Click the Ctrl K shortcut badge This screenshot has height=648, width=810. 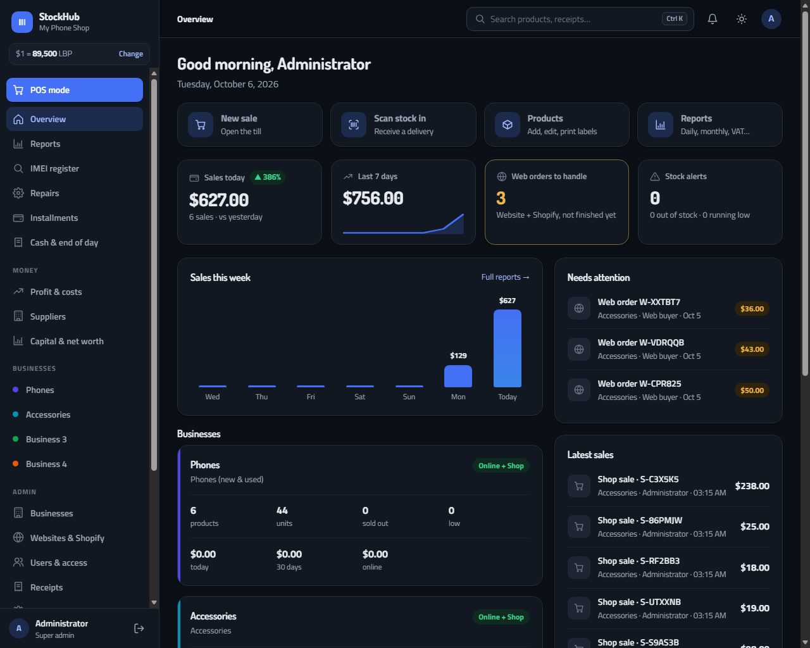coord(675,19)
